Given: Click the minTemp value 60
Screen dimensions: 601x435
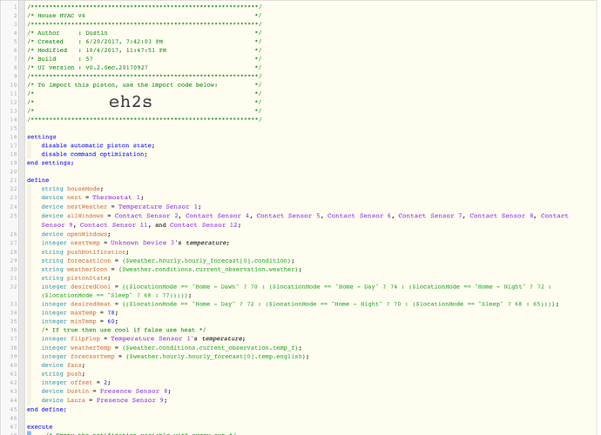Looking at the screenshot, I should (x=111, y=322).
